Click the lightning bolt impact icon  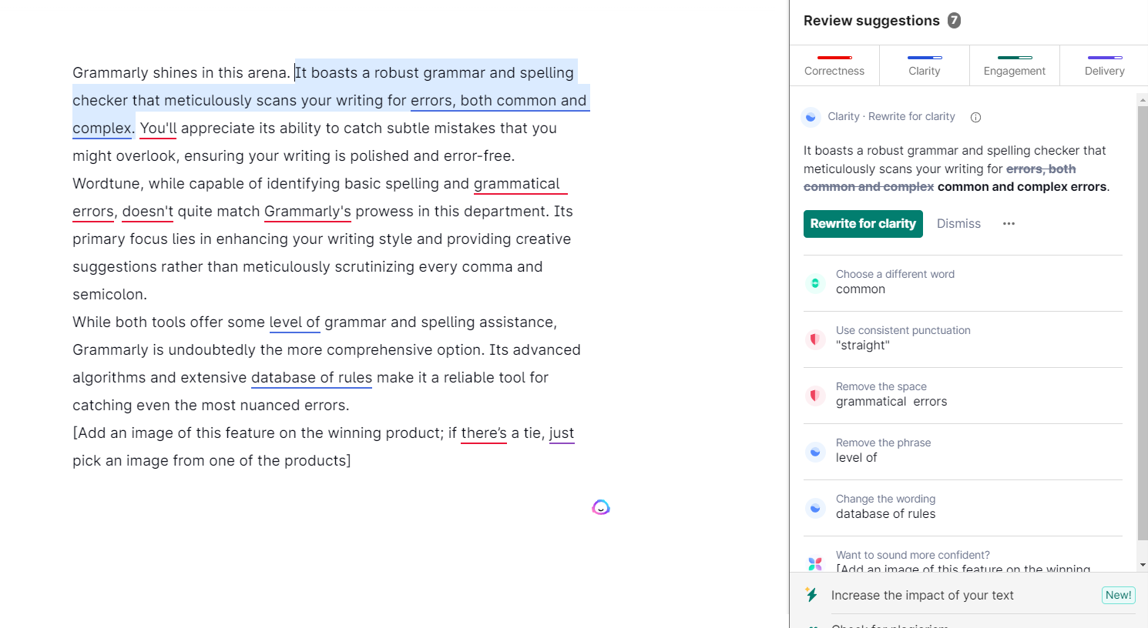pyautogui.click(x=811, y=595)
